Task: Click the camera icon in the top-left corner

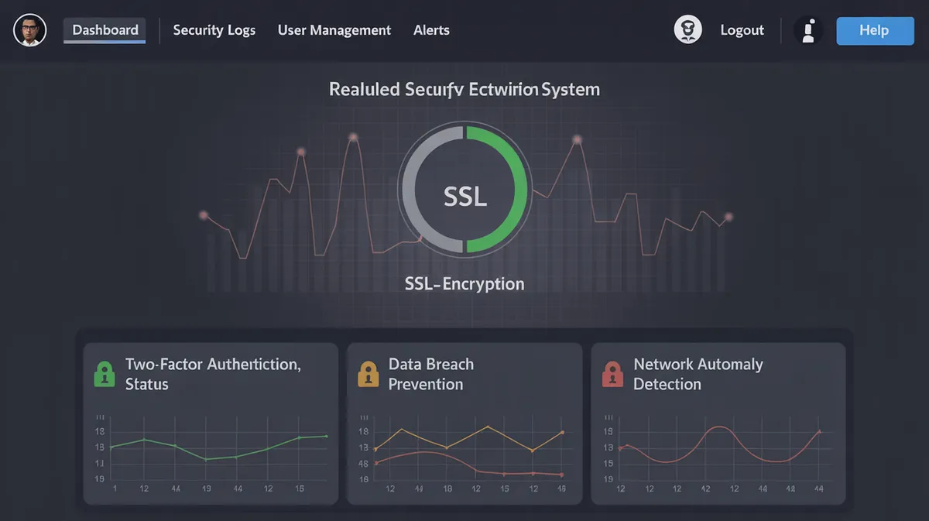Action: [x=29, y=30]
